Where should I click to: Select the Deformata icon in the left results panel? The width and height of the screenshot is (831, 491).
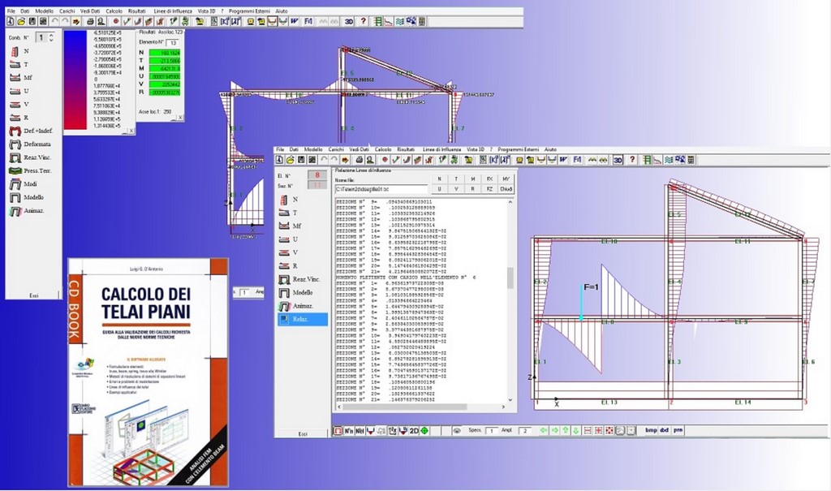click(x=15, y=144)
